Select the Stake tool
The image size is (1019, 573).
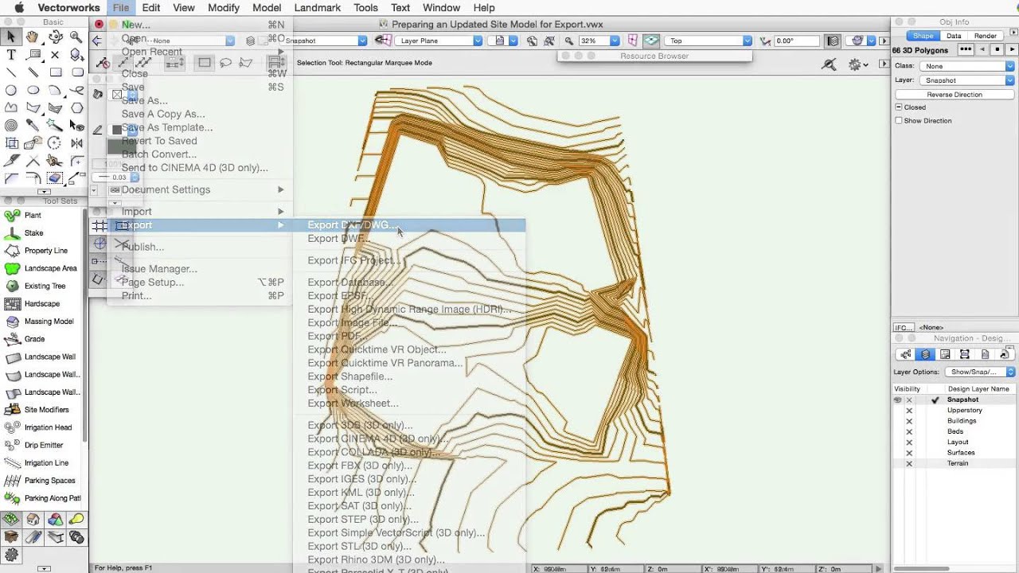pyautogui.click(x=33, y=233)
